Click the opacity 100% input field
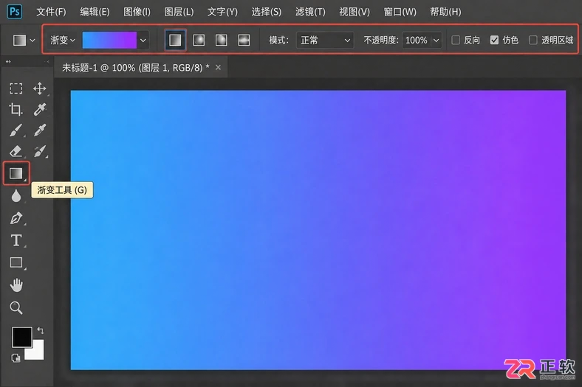582x387 pixels. click(x=417, y=40)
